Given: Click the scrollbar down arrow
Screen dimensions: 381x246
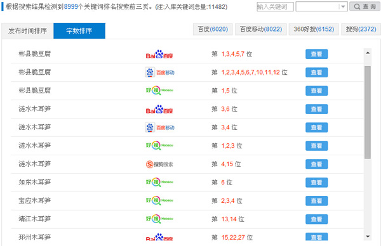Looking at the screenshot, I should click(368, 236).
